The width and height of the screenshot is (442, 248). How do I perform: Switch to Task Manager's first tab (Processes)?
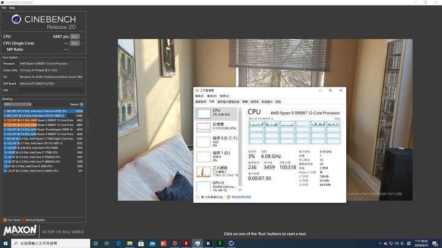point(201,102)
